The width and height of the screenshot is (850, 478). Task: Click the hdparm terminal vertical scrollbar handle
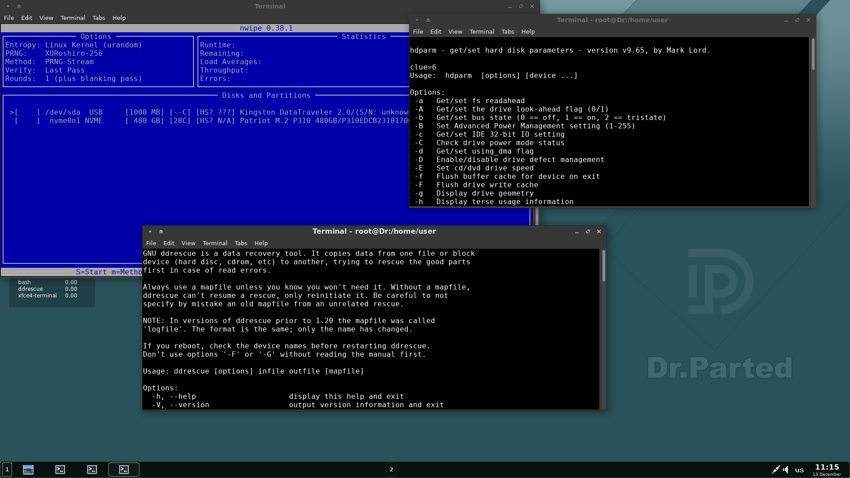pyautogui.click(x=813, y=54)
